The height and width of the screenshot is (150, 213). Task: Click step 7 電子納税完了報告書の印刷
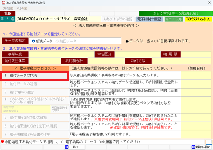point(35,134)
